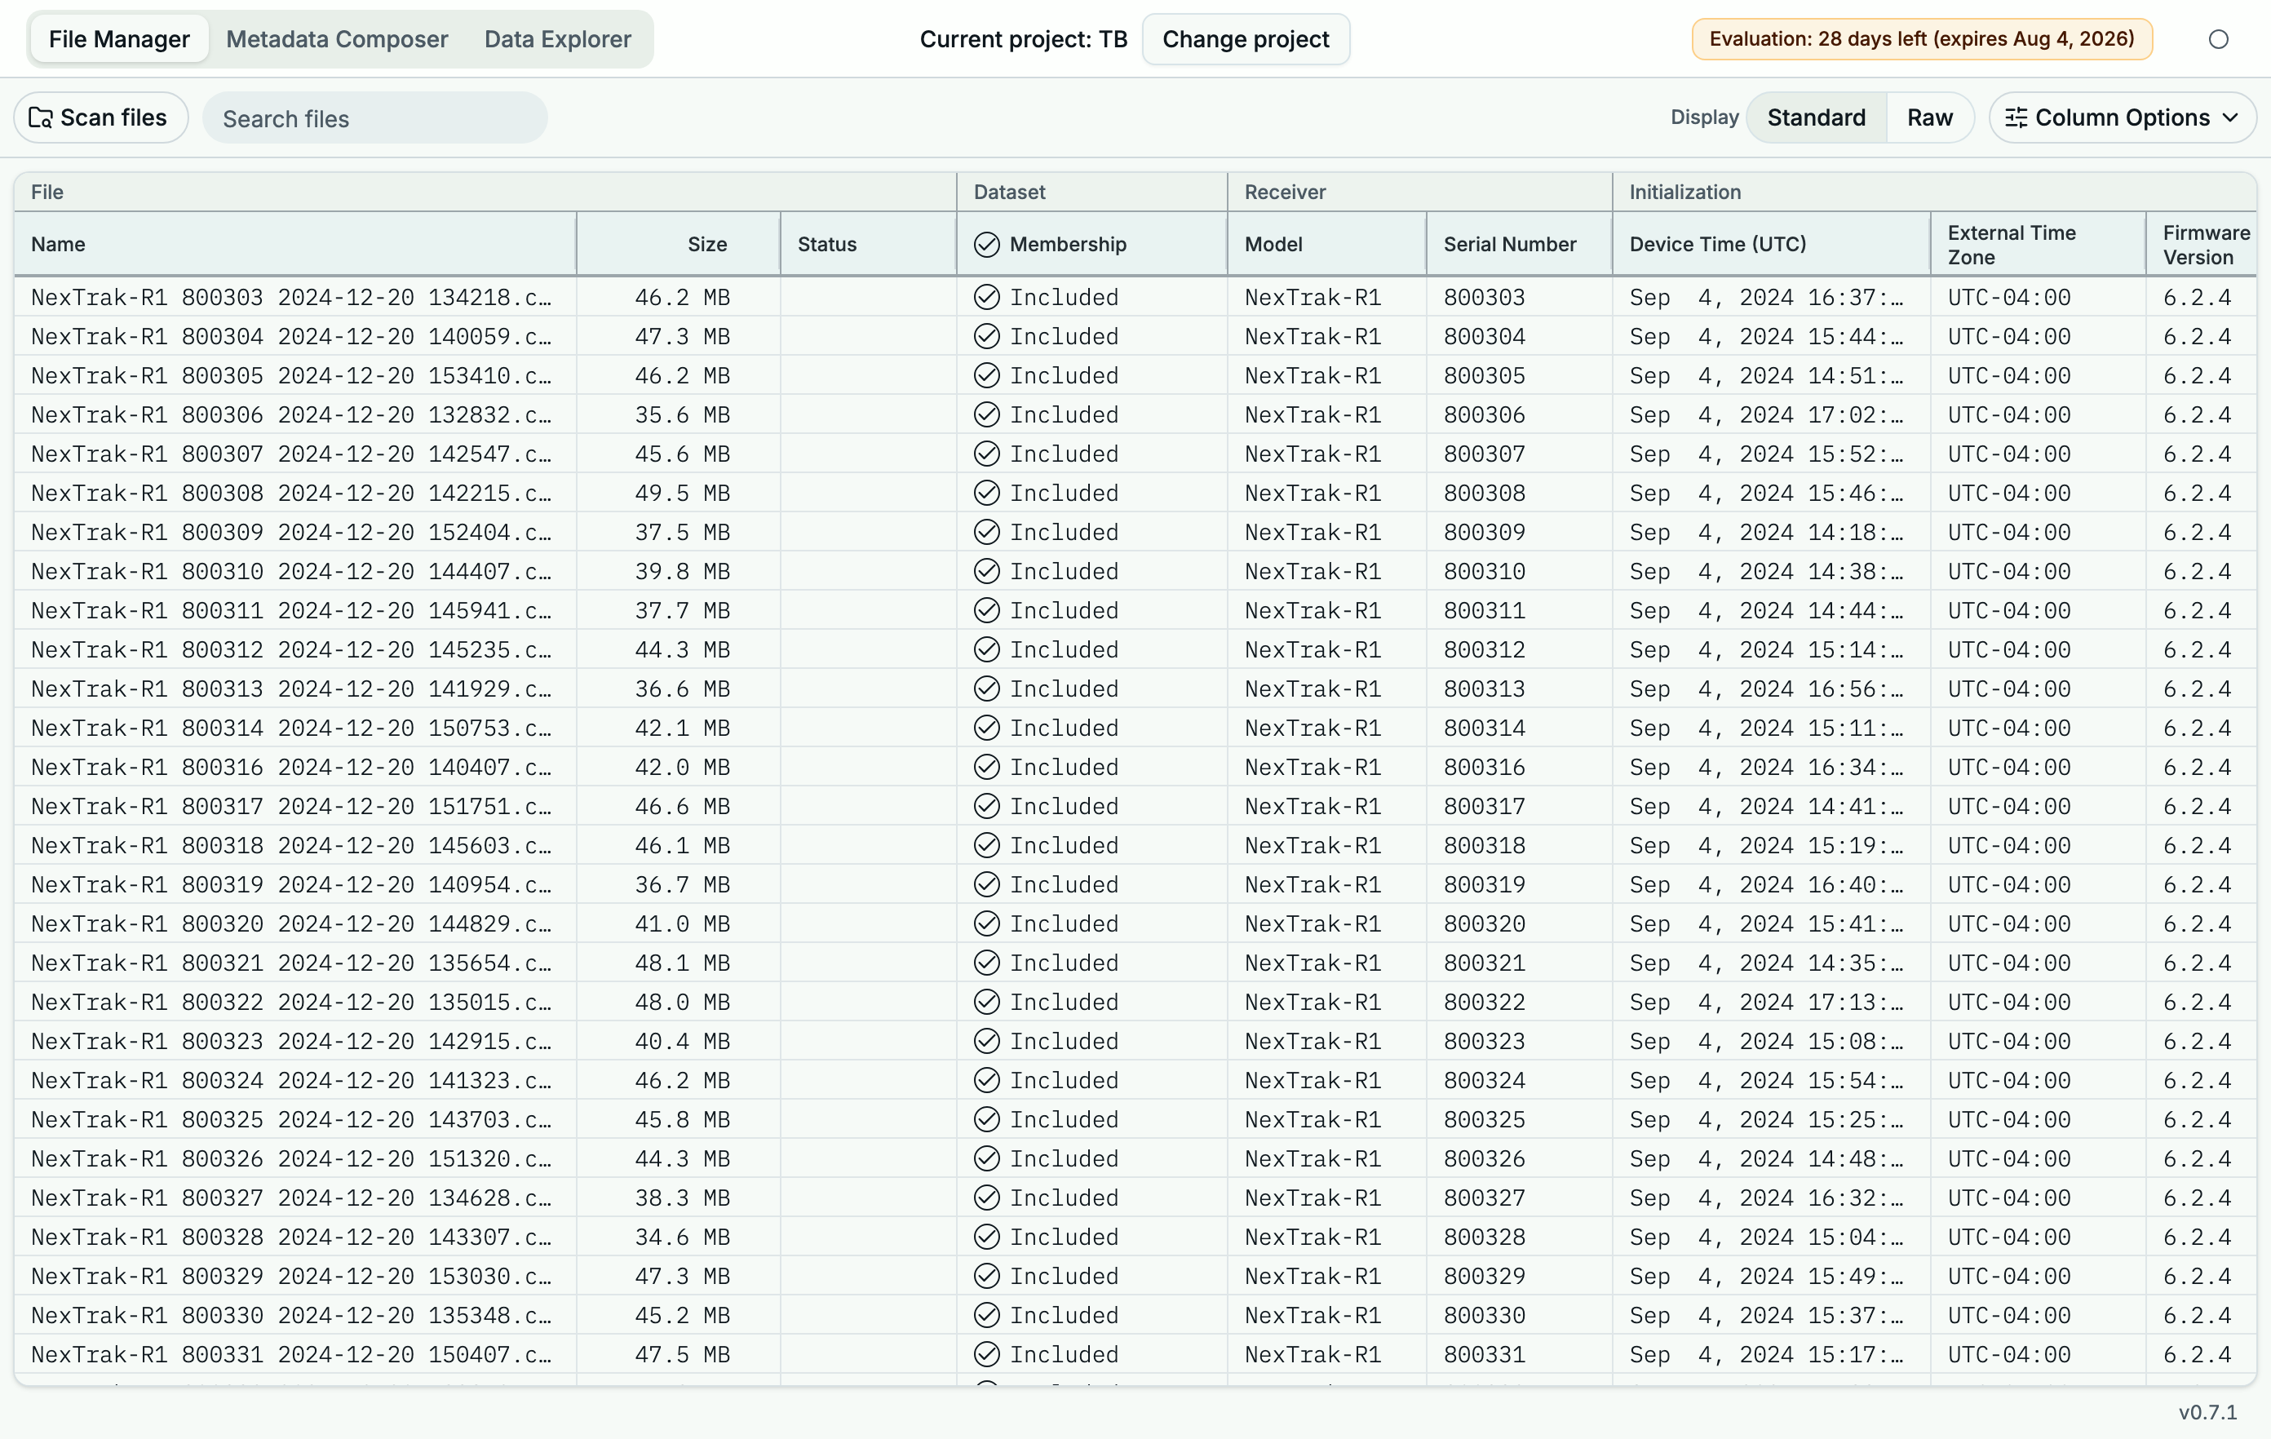Viewport: 2271px width, 1439px height.
Task: Click the Included check icon for row 800314
Action: click(986, 728)
